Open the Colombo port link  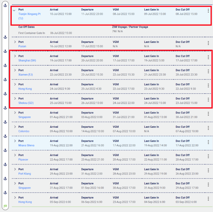[24, 131]
